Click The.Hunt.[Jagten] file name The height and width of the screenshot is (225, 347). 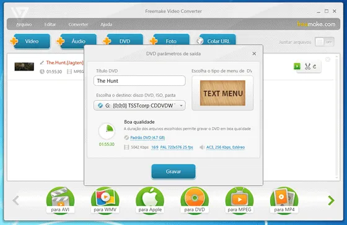click(64, 62)
